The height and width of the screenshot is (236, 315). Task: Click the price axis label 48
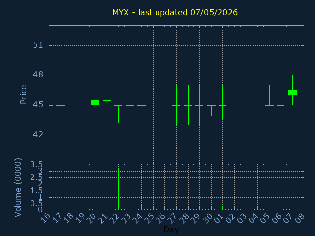(38, 75)
